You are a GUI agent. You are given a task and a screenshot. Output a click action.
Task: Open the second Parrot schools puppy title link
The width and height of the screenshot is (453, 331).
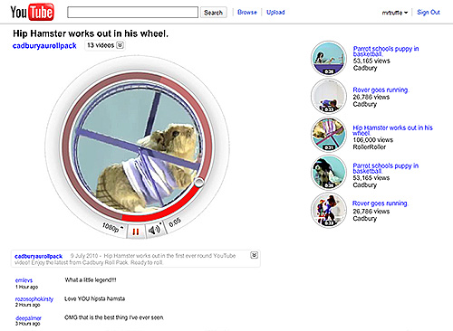point(386,168)
